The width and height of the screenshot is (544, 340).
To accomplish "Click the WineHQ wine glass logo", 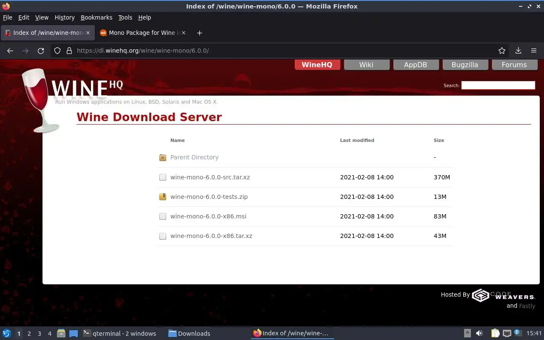I will (40, 101).
